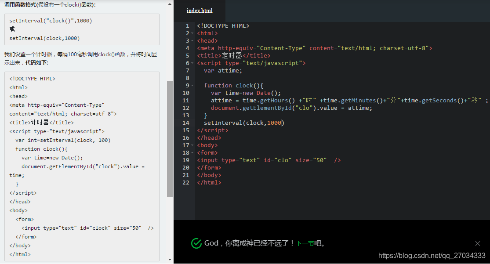Open the 下一节 next lesson link
The height and width of the screenshot is (264, 490).
[305, 243]
